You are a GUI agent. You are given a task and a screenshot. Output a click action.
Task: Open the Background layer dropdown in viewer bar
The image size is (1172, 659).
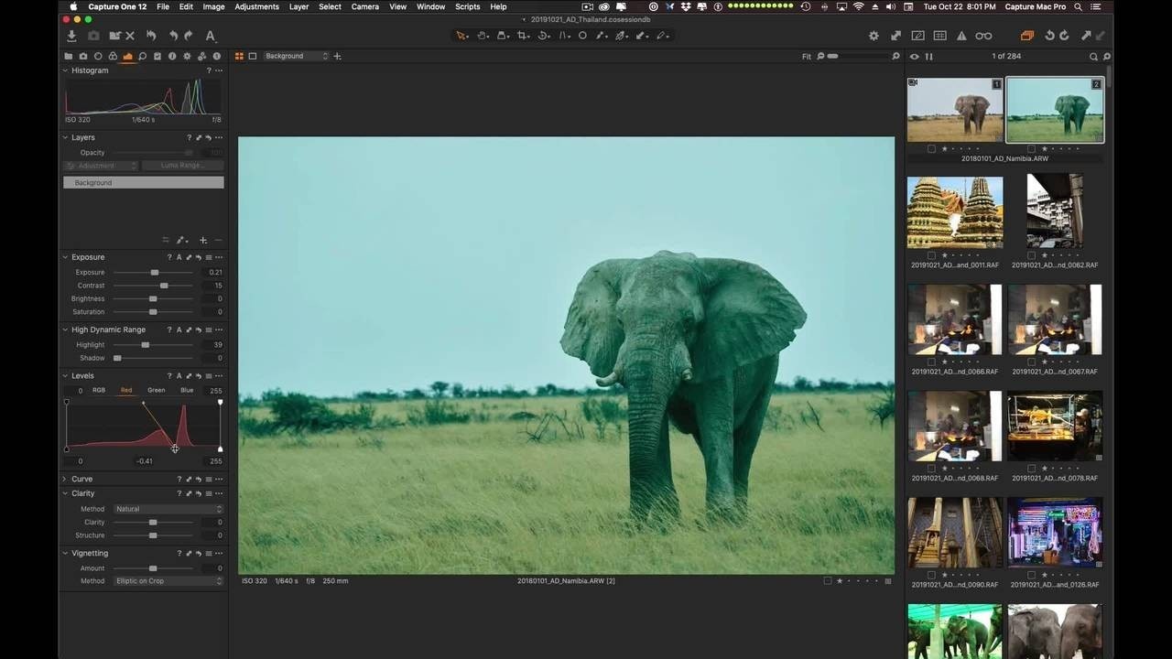(296, 56)
